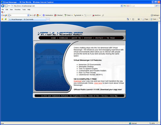Image resolution: width=161 pixels, height=125 pixels.
Task: Open Google toolbar Settings dropdown
Action: click(155, 15)
